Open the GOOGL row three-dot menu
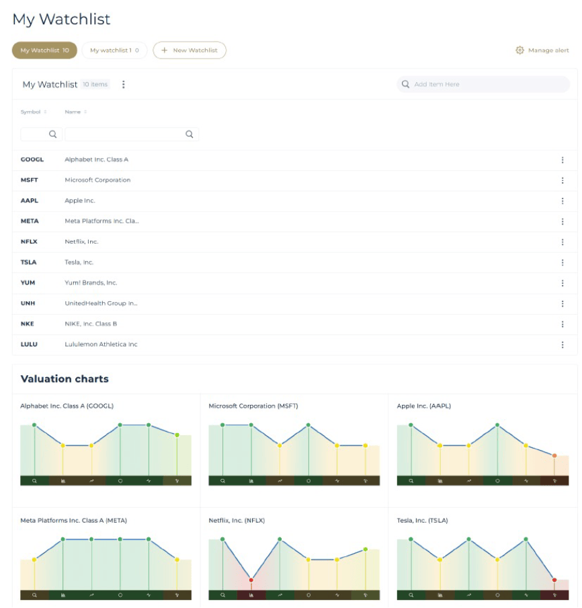Viewport: 582px width, 608px height. (563, 160)
